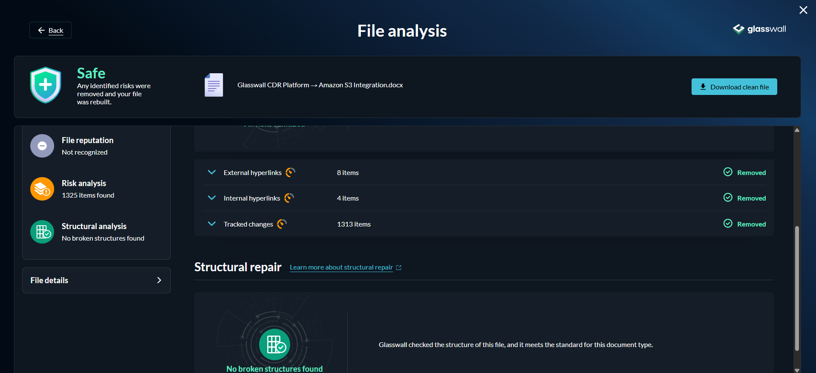Expand the Tracked changes row
Screen dimensions: 816x373
(x=212, y=224)
